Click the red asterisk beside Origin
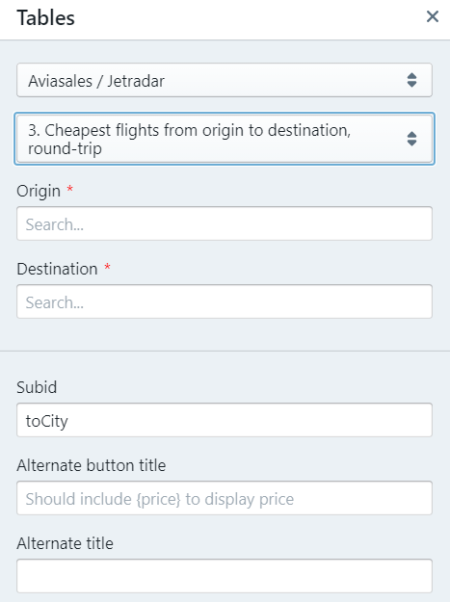450x602 pixels. 70,189
